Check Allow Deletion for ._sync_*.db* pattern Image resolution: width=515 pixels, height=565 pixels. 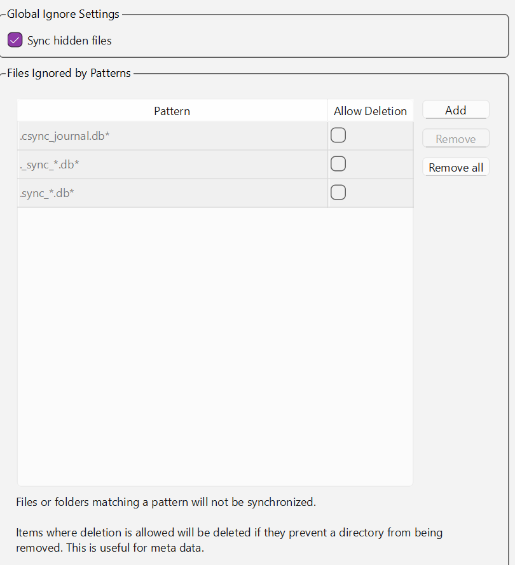pos(338,164)
